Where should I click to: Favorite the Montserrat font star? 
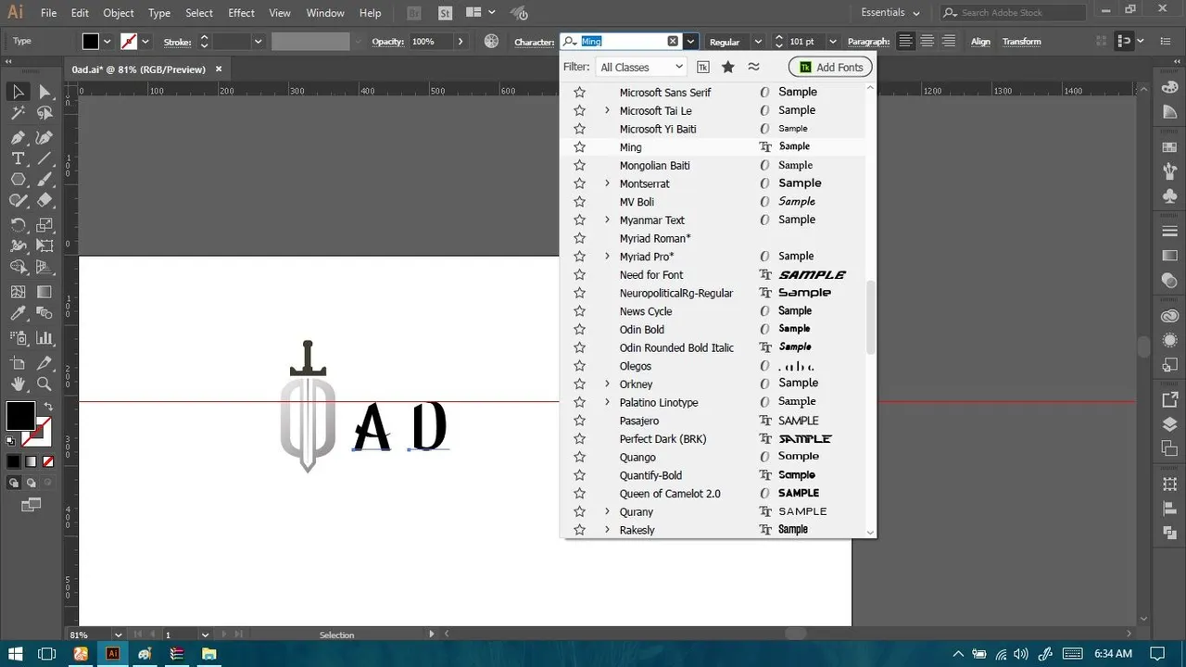tap(580, 183)
